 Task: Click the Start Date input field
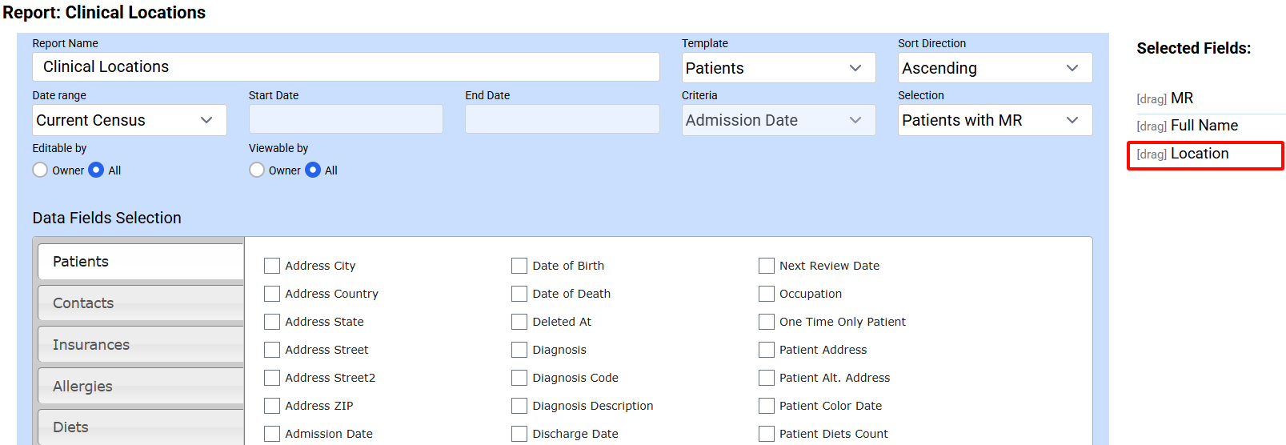[345, 119]
